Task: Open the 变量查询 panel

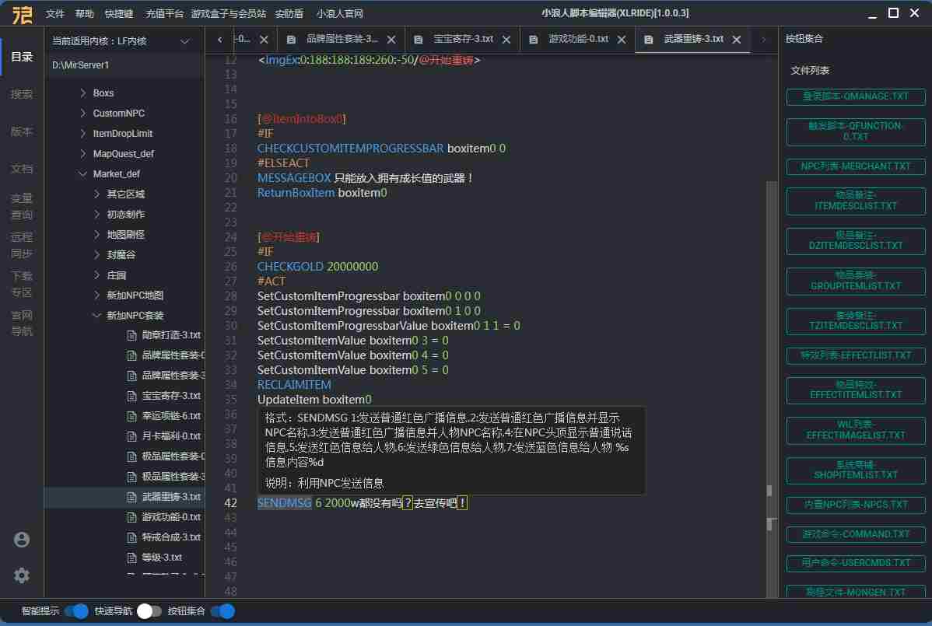Action: coord(21,208)
